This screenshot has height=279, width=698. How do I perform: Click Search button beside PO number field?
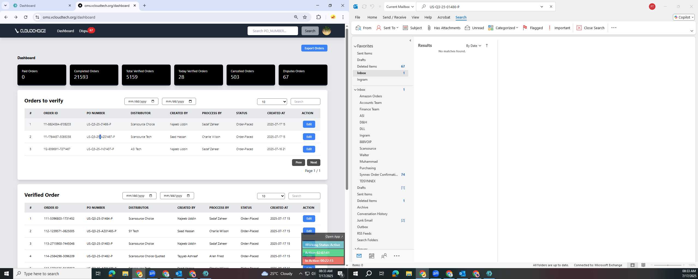tap(310, 31)
